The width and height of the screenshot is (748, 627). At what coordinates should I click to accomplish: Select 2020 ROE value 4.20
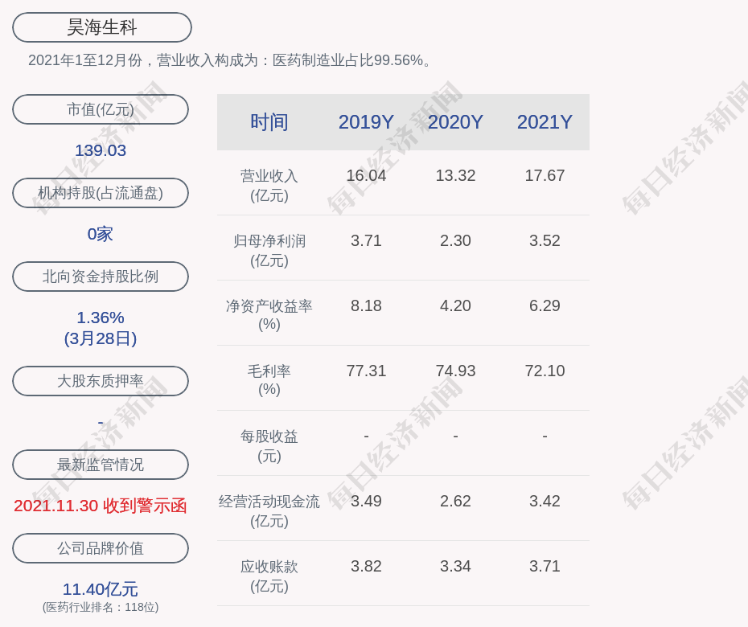(x=455, y=305)
